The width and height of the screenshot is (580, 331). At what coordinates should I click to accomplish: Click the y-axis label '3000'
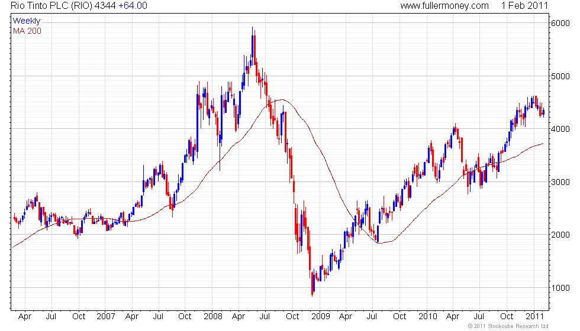tap(560, 182)
